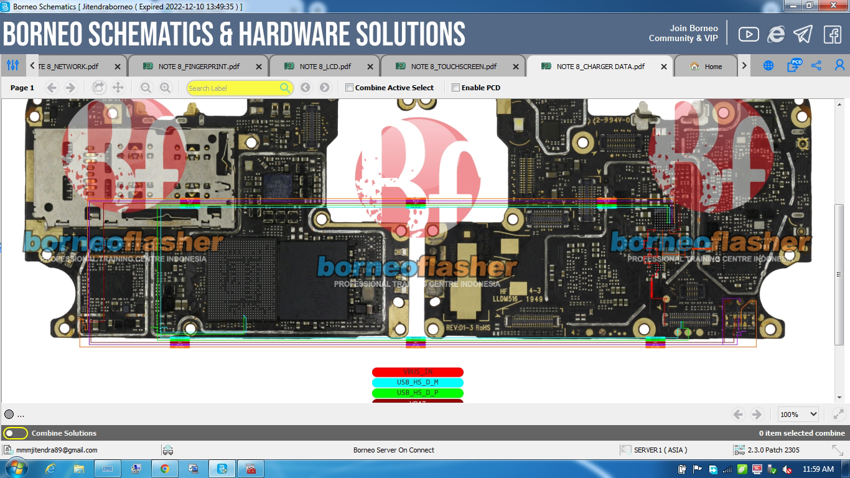Jump to previous search result
This screenshot has width=850, height=478.
pyautogui.click(x=305, y=88)
